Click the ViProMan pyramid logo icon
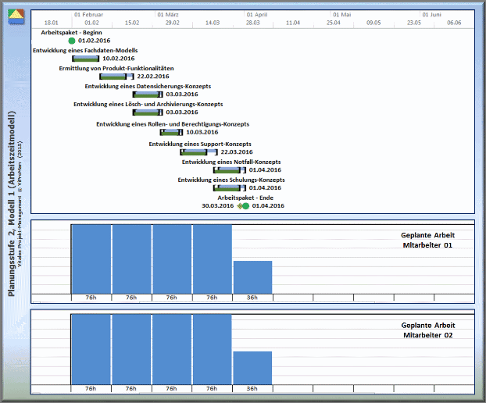Viewport: 486px width, 403px height. tap(16, 16)
